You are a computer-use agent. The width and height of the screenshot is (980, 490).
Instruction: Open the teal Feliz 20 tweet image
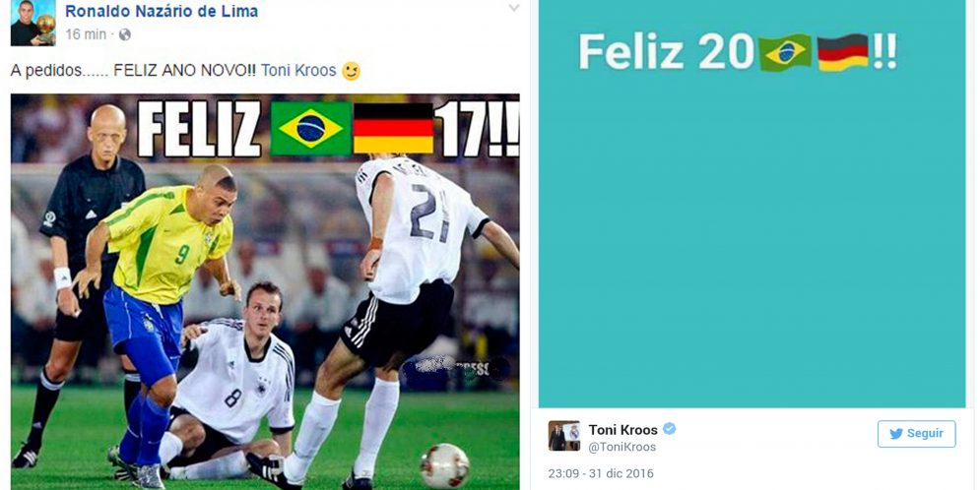751,204
